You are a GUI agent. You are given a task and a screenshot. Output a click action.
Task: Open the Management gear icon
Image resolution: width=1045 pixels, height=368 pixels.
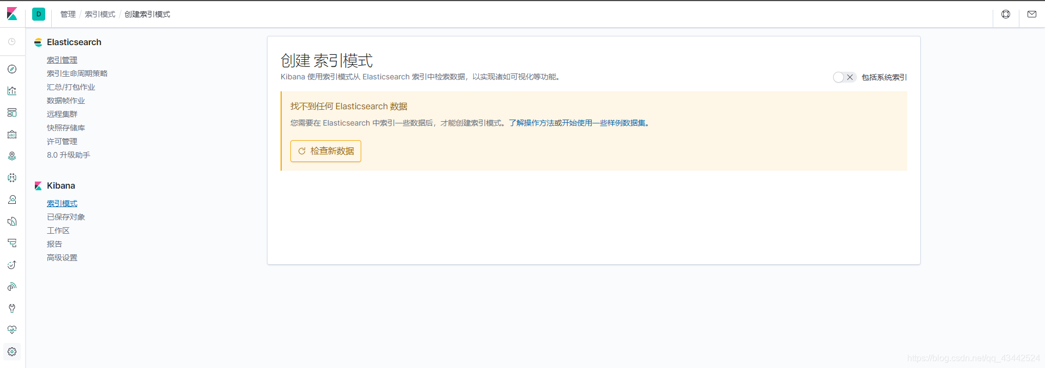[x=12, y=352]
